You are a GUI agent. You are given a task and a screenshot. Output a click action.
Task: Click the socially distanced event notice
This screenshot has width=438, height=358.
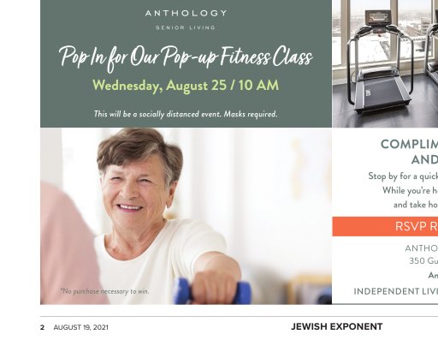click(x=186, y=114)
